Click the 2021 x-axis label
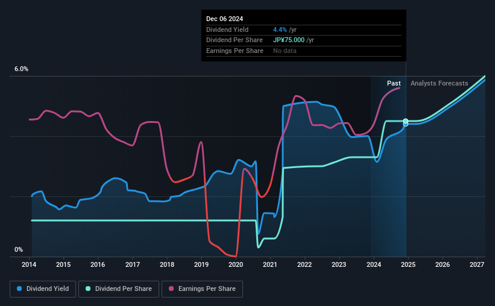This screenshot has height=306, width=495. (270, 264)
